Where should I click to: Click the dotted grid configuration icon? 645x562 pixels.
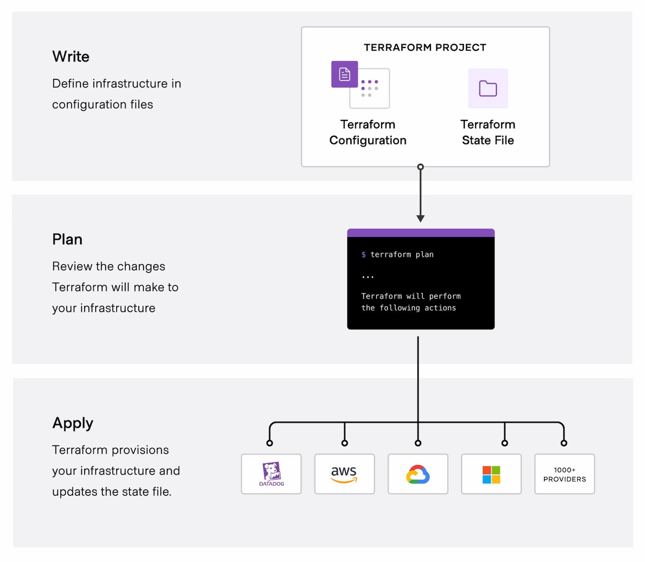pos(369,88)
